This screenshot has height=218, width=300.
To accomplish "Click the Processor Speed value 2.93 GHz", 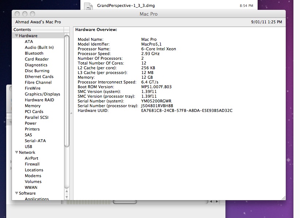I will click(x=151, y=54).
